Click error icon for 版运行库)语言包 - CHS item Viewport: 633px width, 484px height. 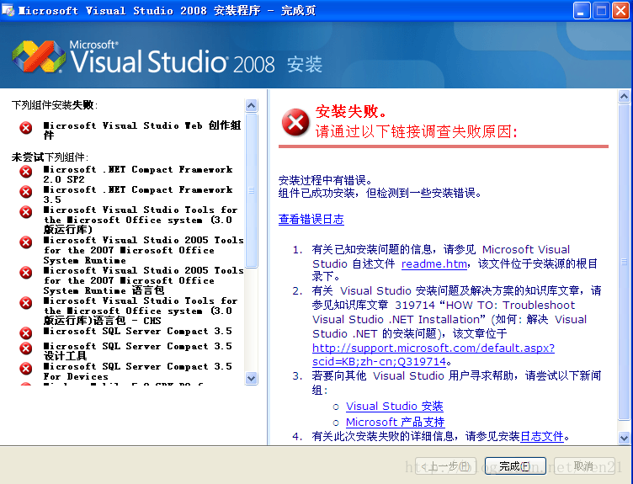tap(26, 303)
